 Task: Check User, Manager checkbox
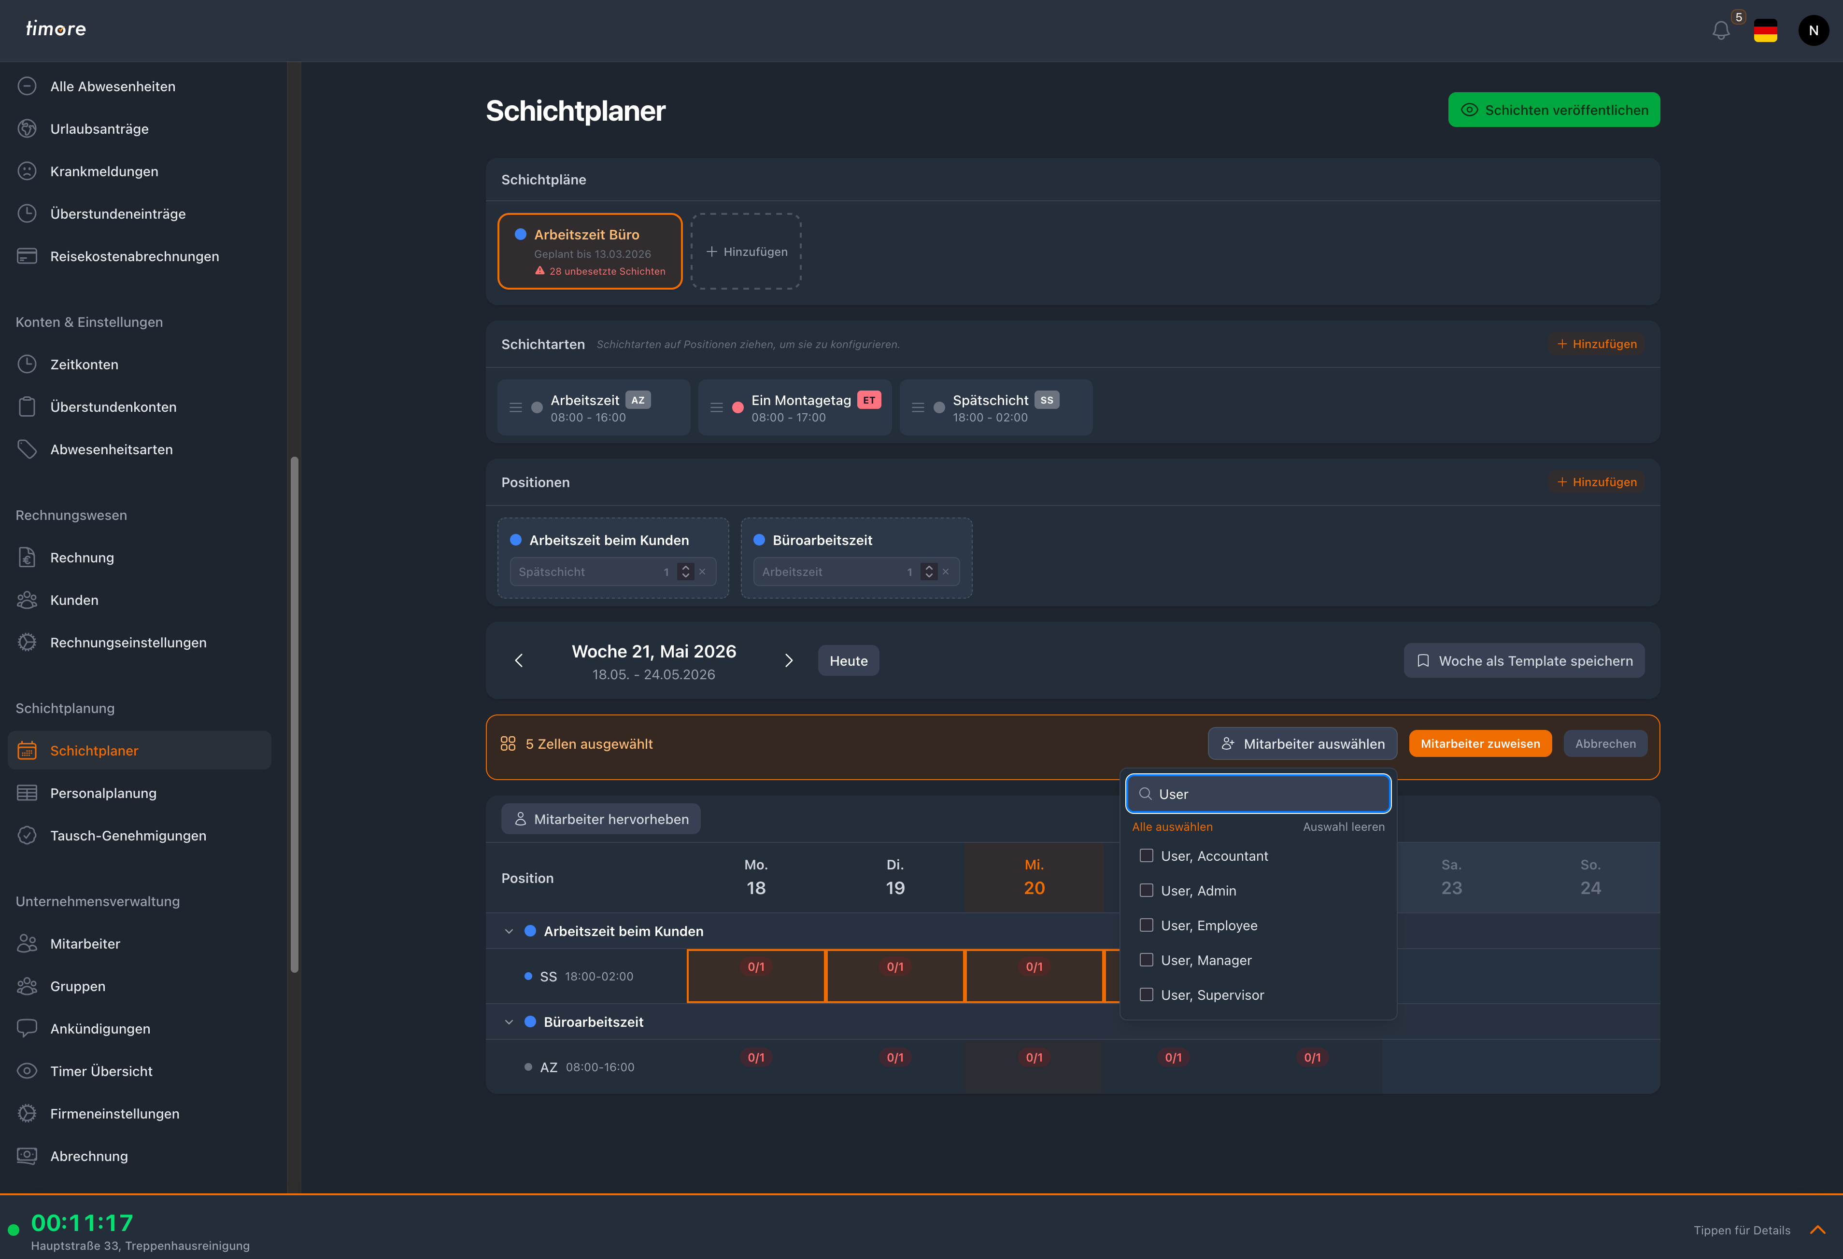coord(1146,960)
